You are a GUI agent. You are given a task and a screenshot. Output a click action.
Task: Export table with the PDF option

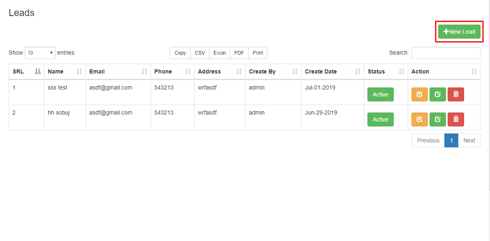(x=239, y=53)
